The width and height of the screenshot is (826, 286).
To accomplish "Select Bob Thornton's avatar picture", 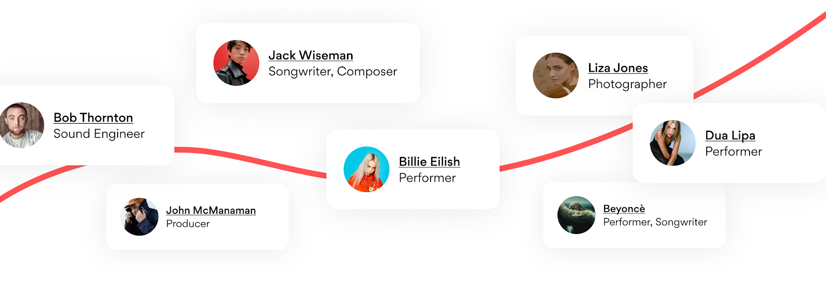I will click(x=22, y=125).
